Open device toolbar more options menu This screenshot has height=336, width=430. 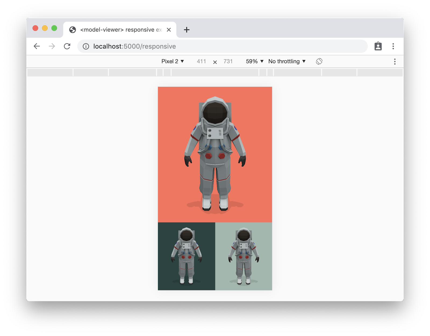click(x=395, y=62)
